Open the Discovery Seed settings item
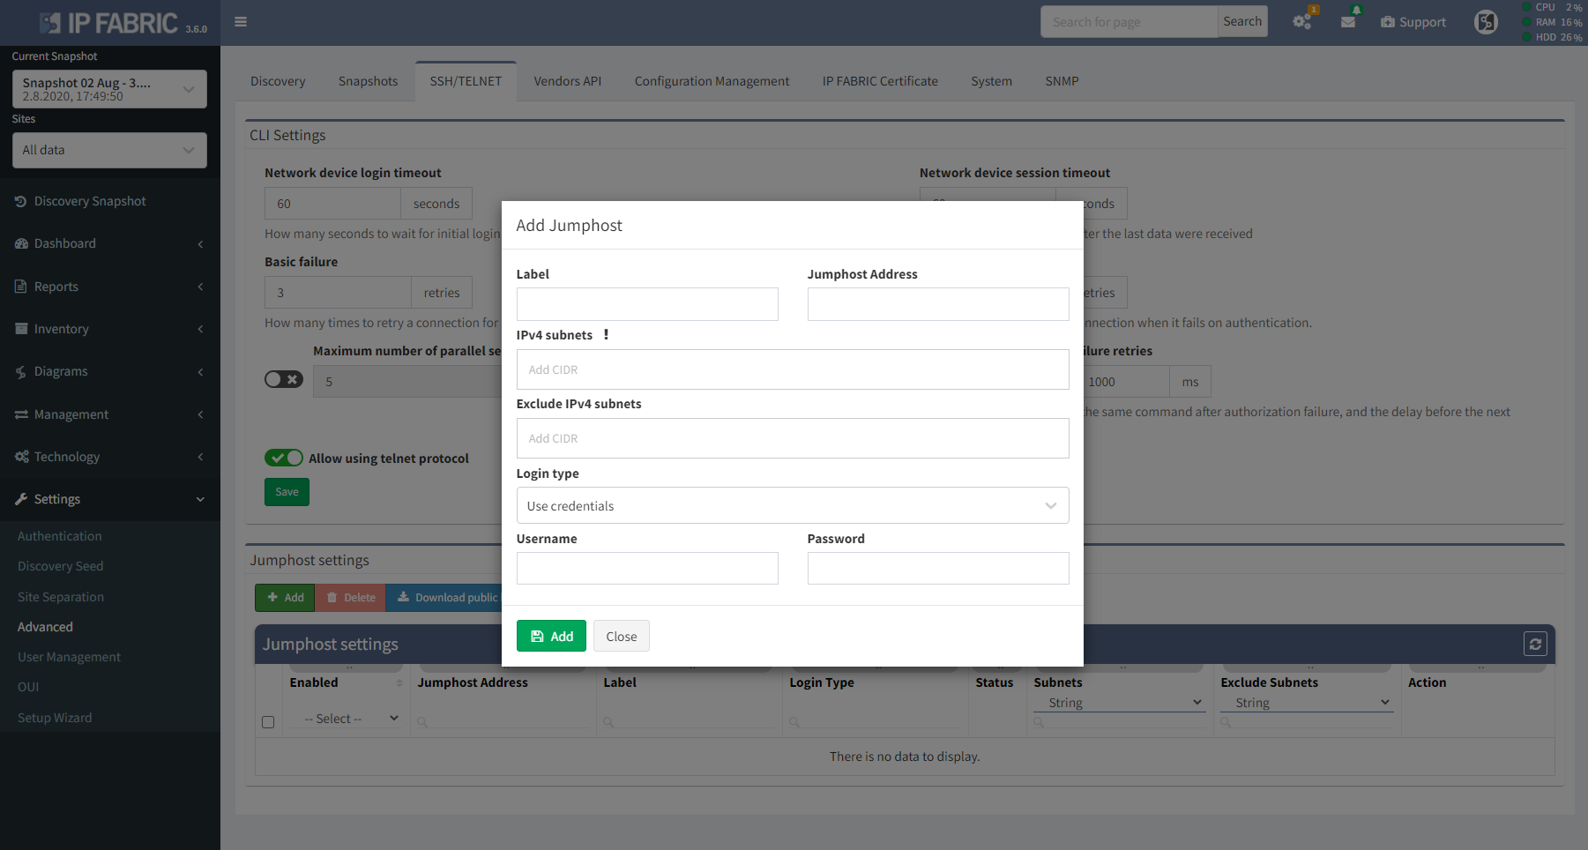The image size is (1588, 850). [60, 566]
